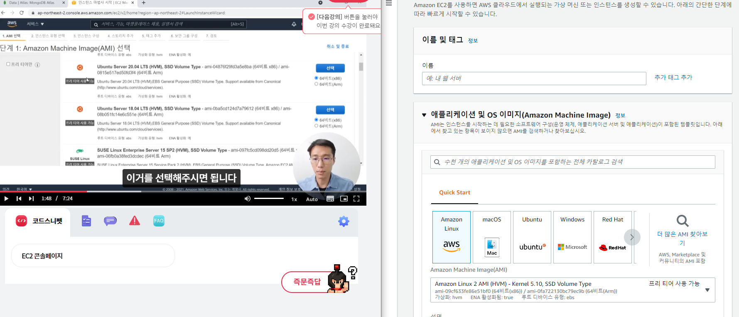
Task: Choose the Amazon Linux AMI card
Action: [452, 237]
